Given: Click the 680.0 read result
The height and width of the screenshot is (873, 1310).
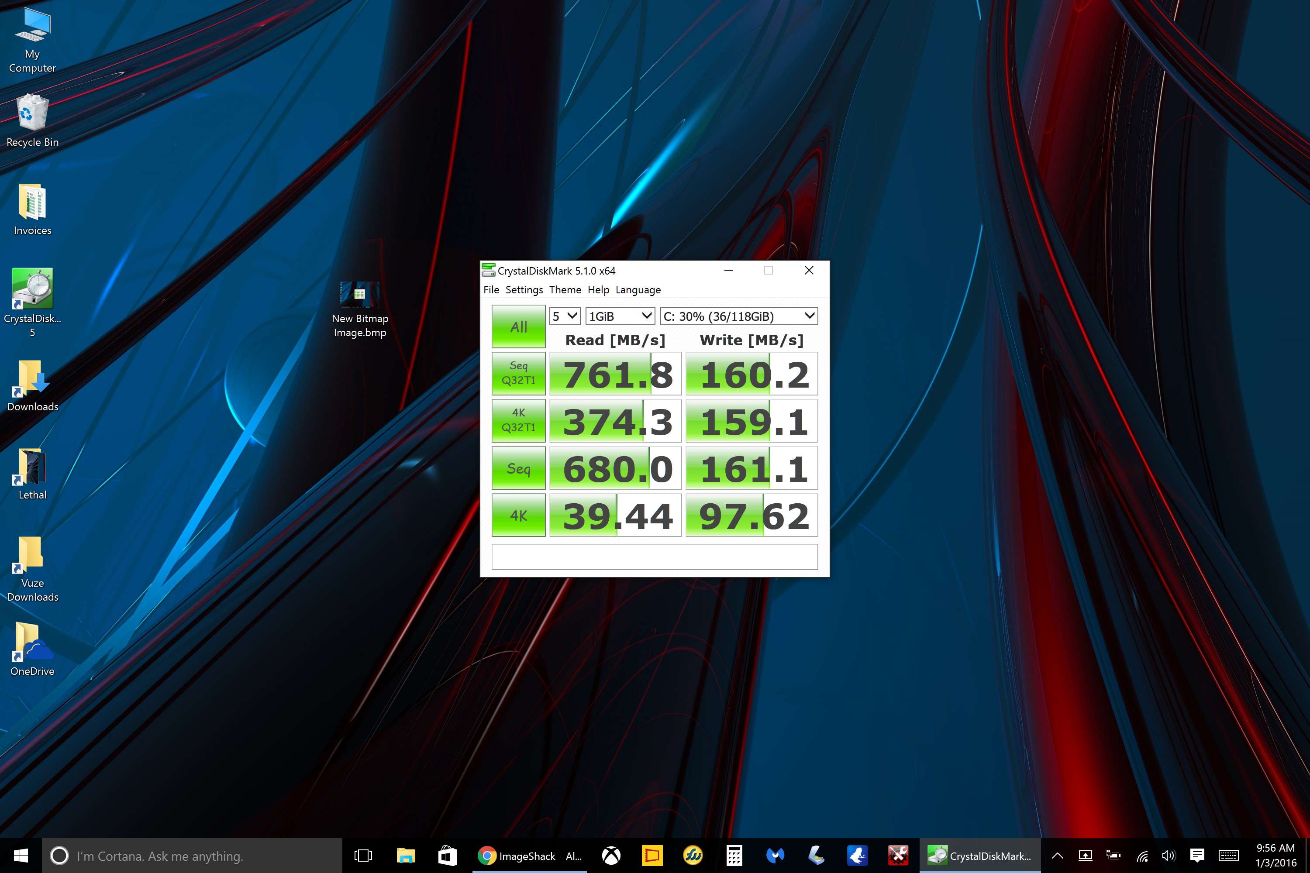Looking at the screenshot, I should 615,468.
